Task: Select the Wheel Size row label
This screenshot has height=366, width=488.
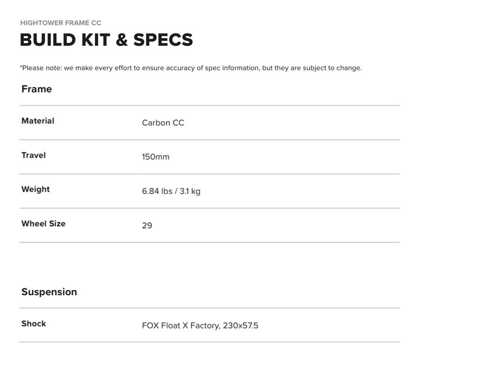Action: [x=43, y=224]
